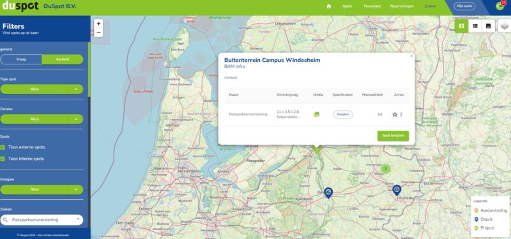The height and width of the screenshot is (239, 511).
Task: Open the Favorieten menu item
Action: click(x=372, y=6)
